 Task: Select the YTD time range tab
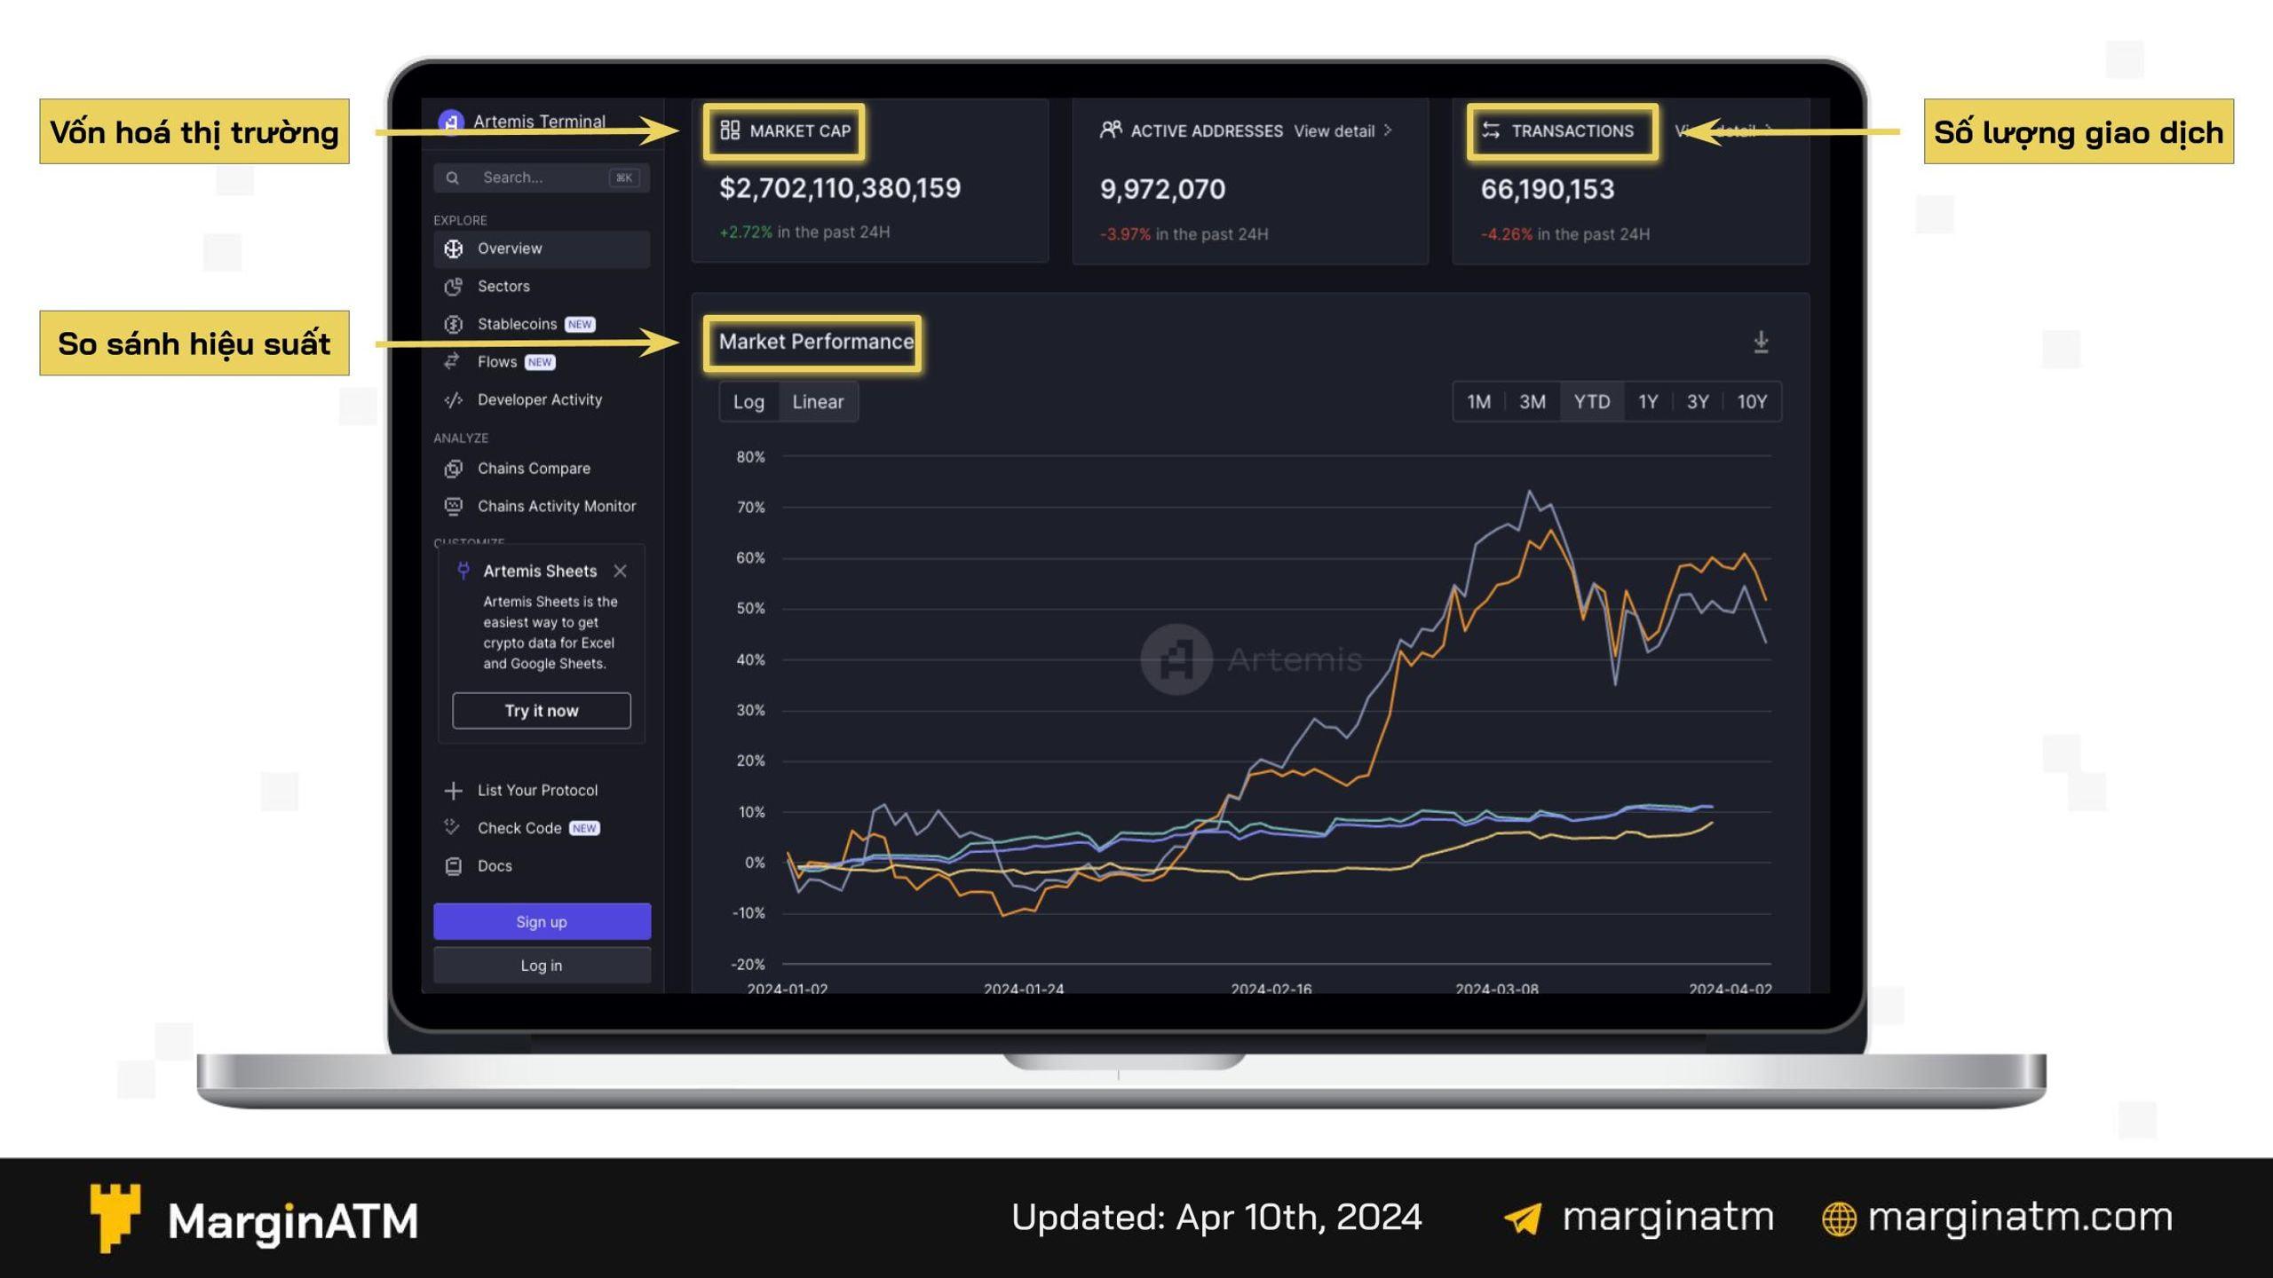(x=1589, y=401)
